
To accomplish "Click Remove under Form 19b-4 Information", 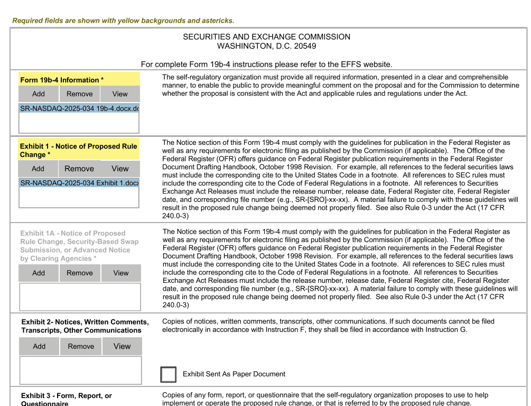I will [79, 94].
